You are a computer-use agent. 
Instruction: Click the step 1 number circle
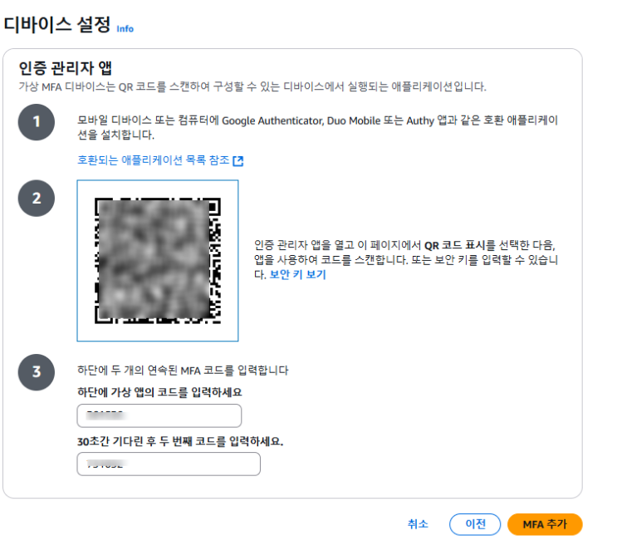point(36,123)
